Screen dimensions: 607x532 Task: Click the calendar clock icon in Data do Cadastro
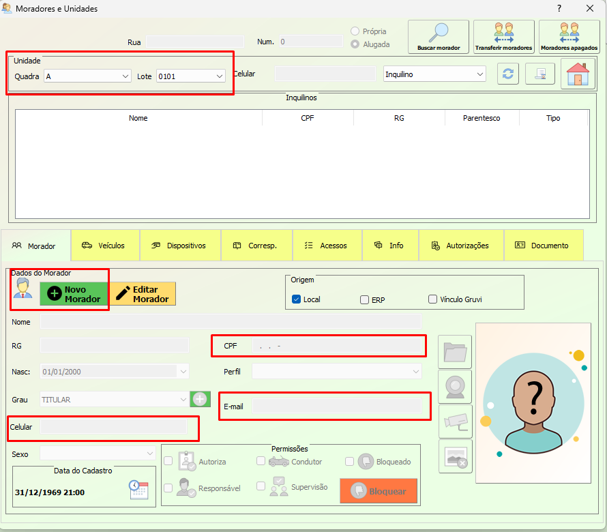pyautogui.click(x=138, y=490)
